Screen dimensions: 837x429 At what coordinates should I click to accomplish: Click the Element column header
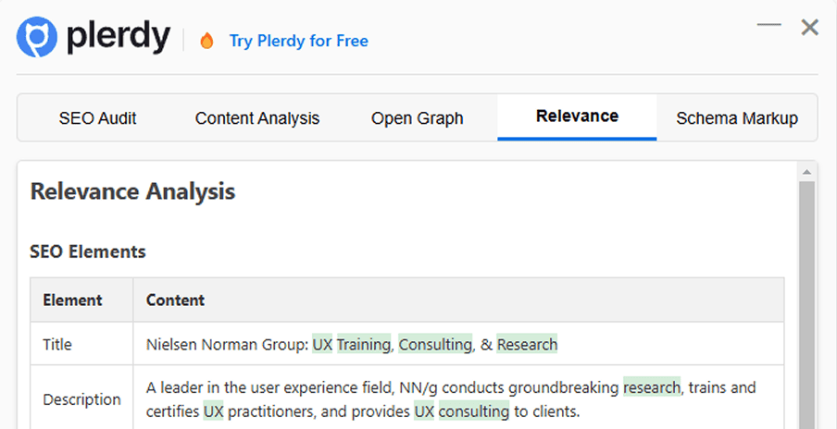72,300
